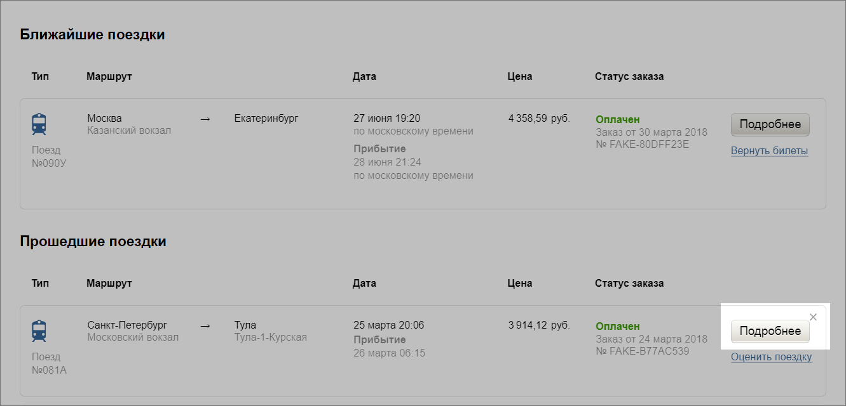Click the arrow between Санкт-Петербург and Тула

(x=205, y=325)
